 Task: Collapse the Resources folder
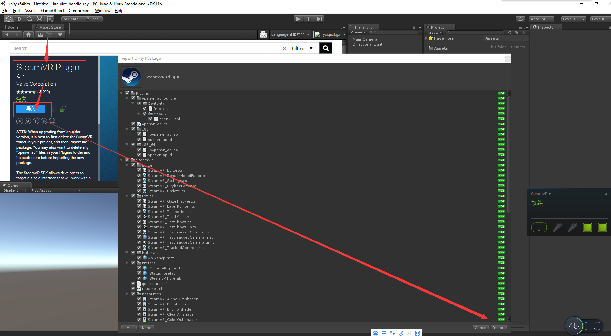click(127, 294)
